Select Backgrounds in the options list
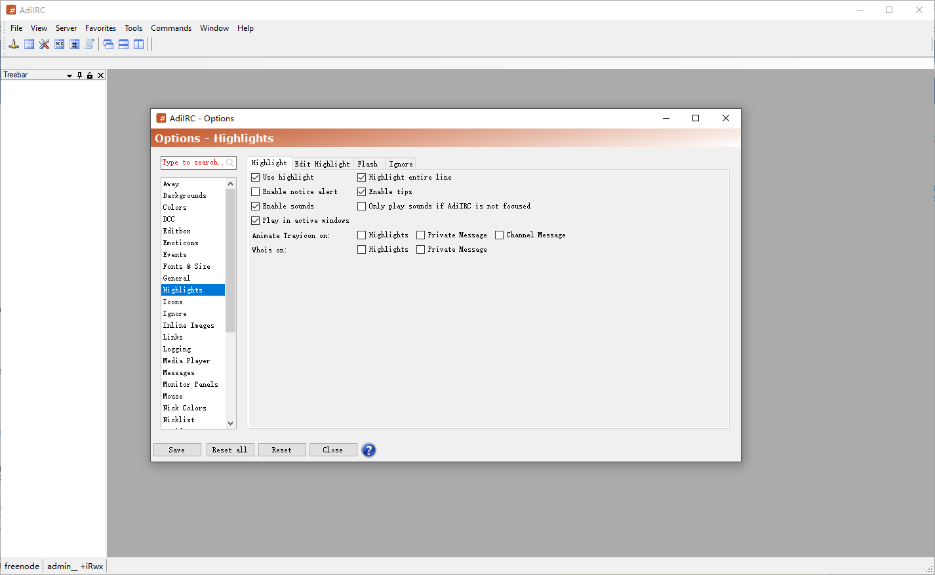 click(193, 196)
